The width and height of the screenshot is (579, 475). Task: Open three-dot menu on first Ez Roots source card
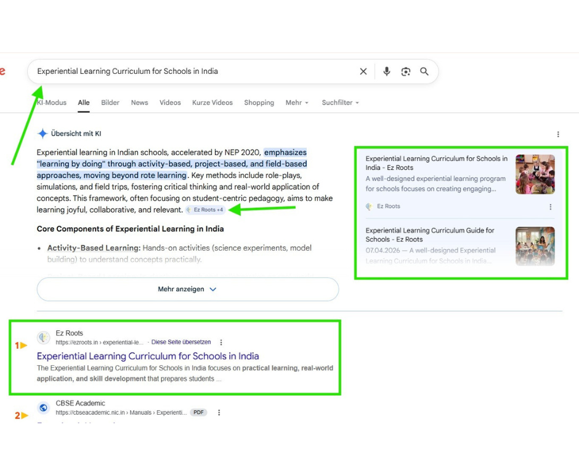coord(550,207)
